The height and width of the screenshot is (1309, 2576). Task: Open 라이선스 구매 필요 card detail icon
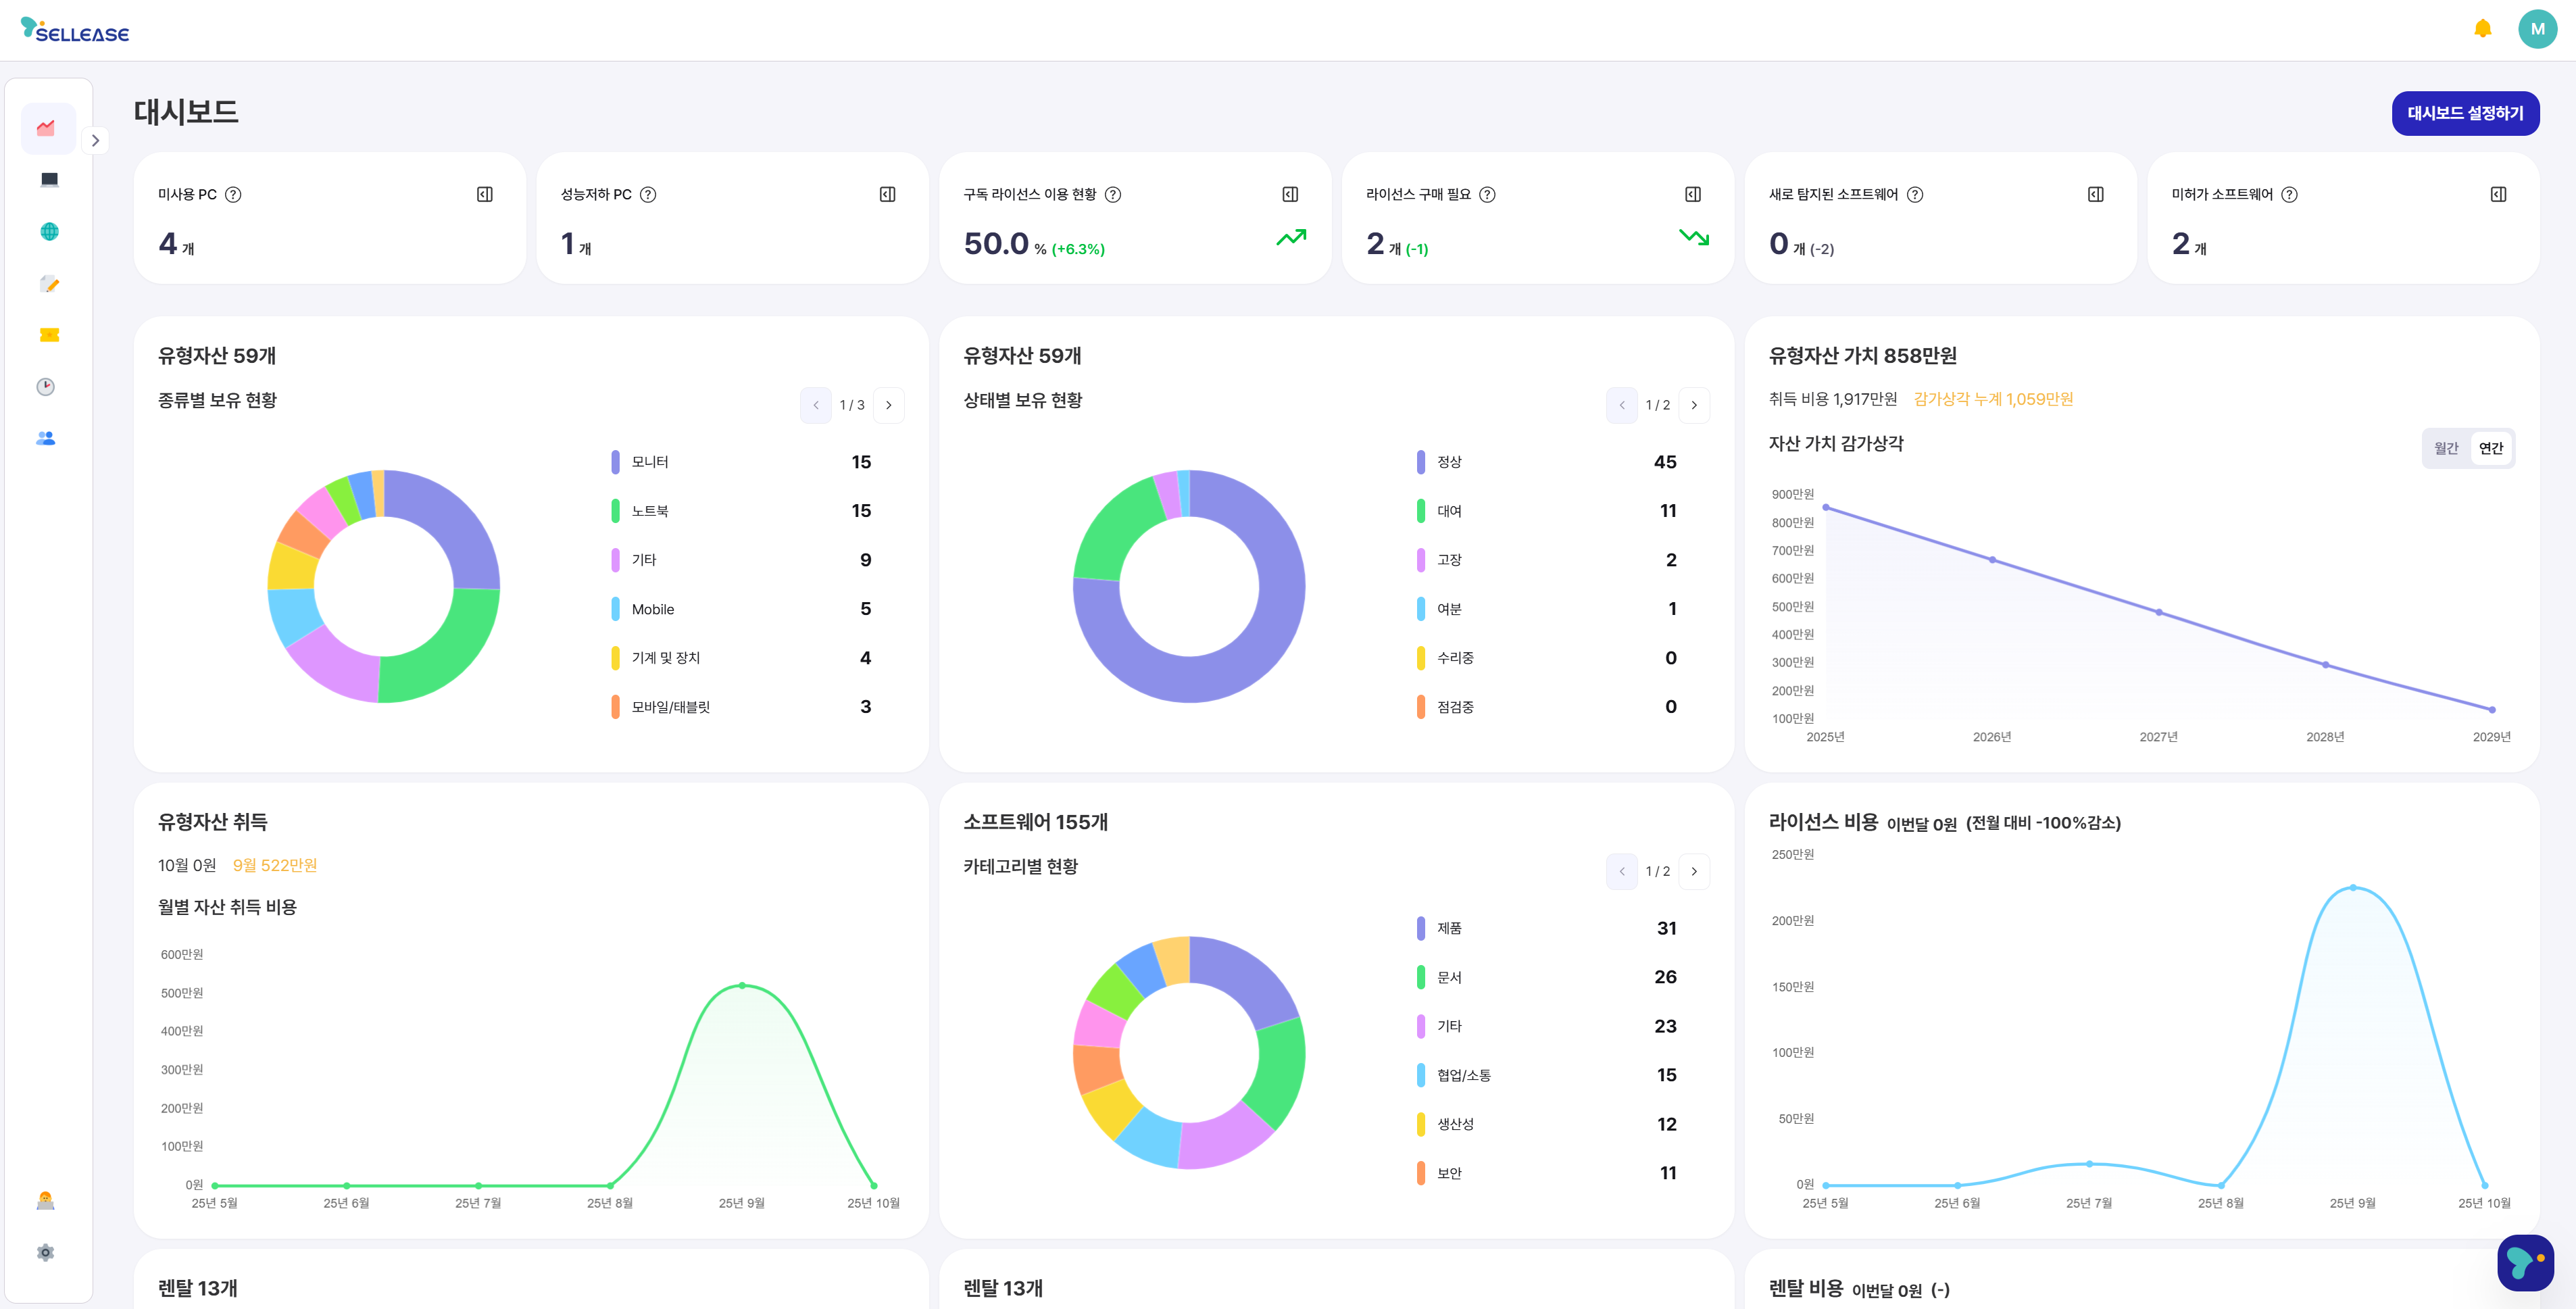tap(1693, 194)
